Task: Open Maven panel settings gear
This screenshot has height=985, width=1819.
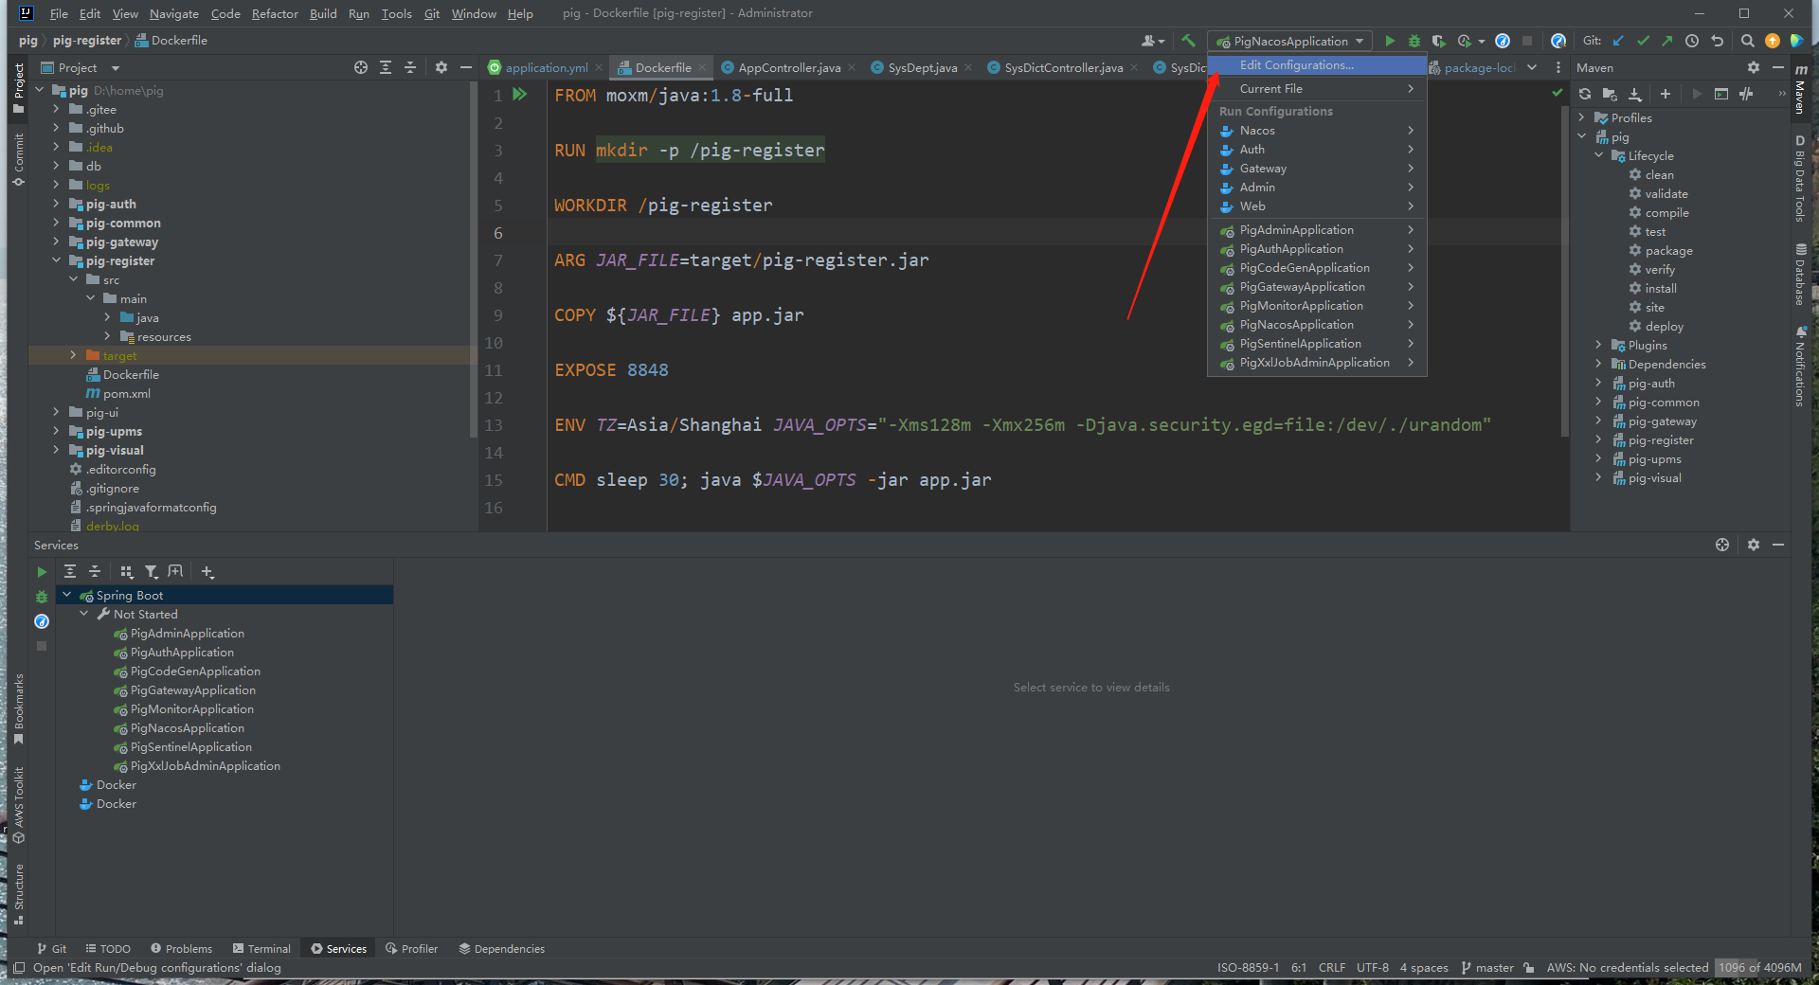Action: (1754, 67)
